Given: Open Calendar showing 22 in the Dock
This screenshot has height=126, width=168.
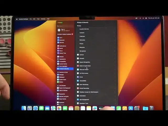Looking at the screenshot, I should (x=71, y=108).
